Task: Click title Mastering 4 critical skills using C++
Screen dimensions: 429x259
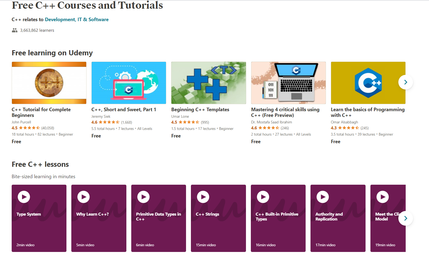Action: 285,112
